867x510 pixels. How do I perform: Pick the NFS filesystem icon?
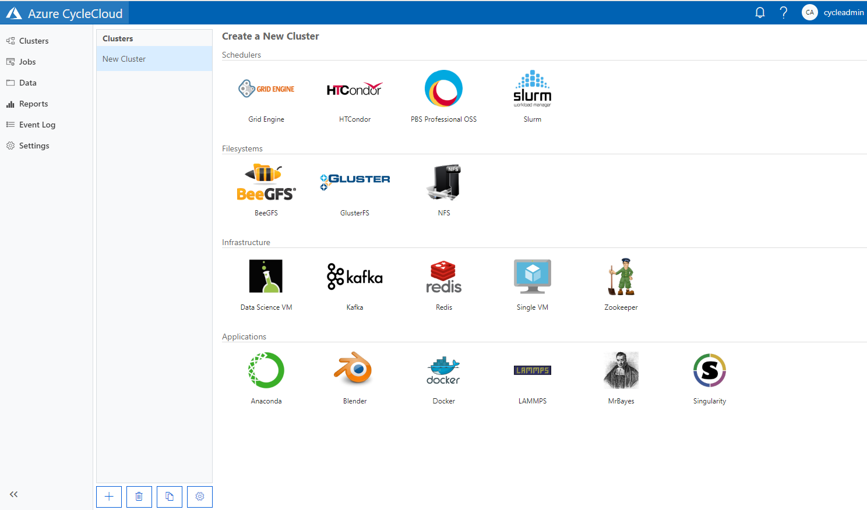click(x=443, y=182)
